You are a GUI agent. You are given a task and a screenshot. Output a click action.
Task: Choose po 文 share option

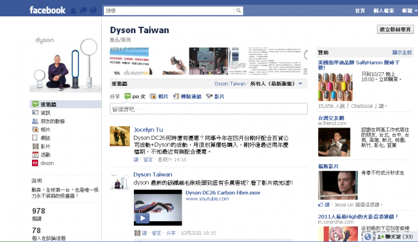click(135, 96)
